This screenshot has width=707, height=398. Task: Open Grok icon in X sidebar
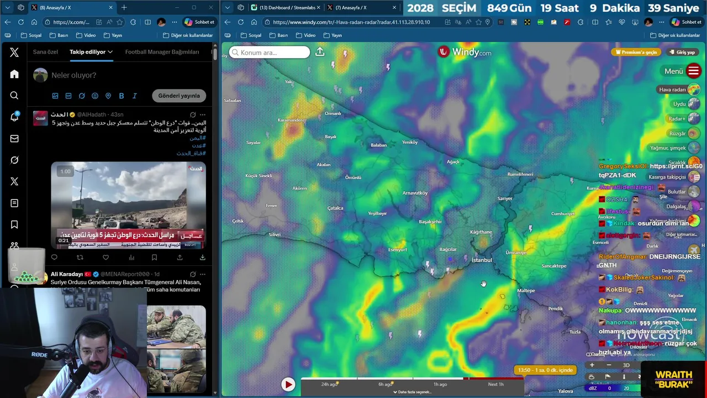[x=14, y=160]
